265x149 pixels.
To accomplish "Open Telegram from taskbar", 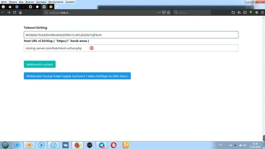I will click(x=101, y=145).
